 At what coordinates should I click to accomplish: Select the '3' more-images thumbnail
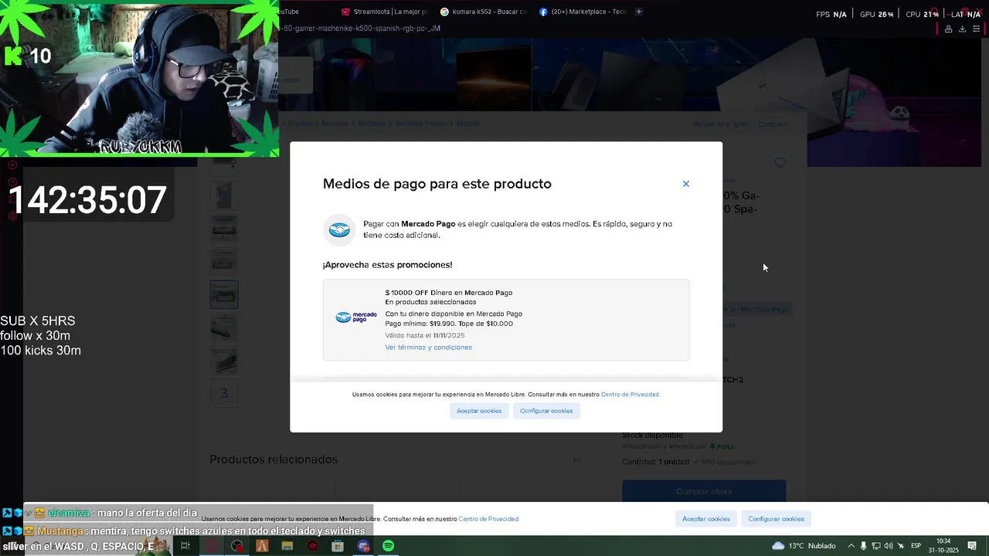[224, 393]
